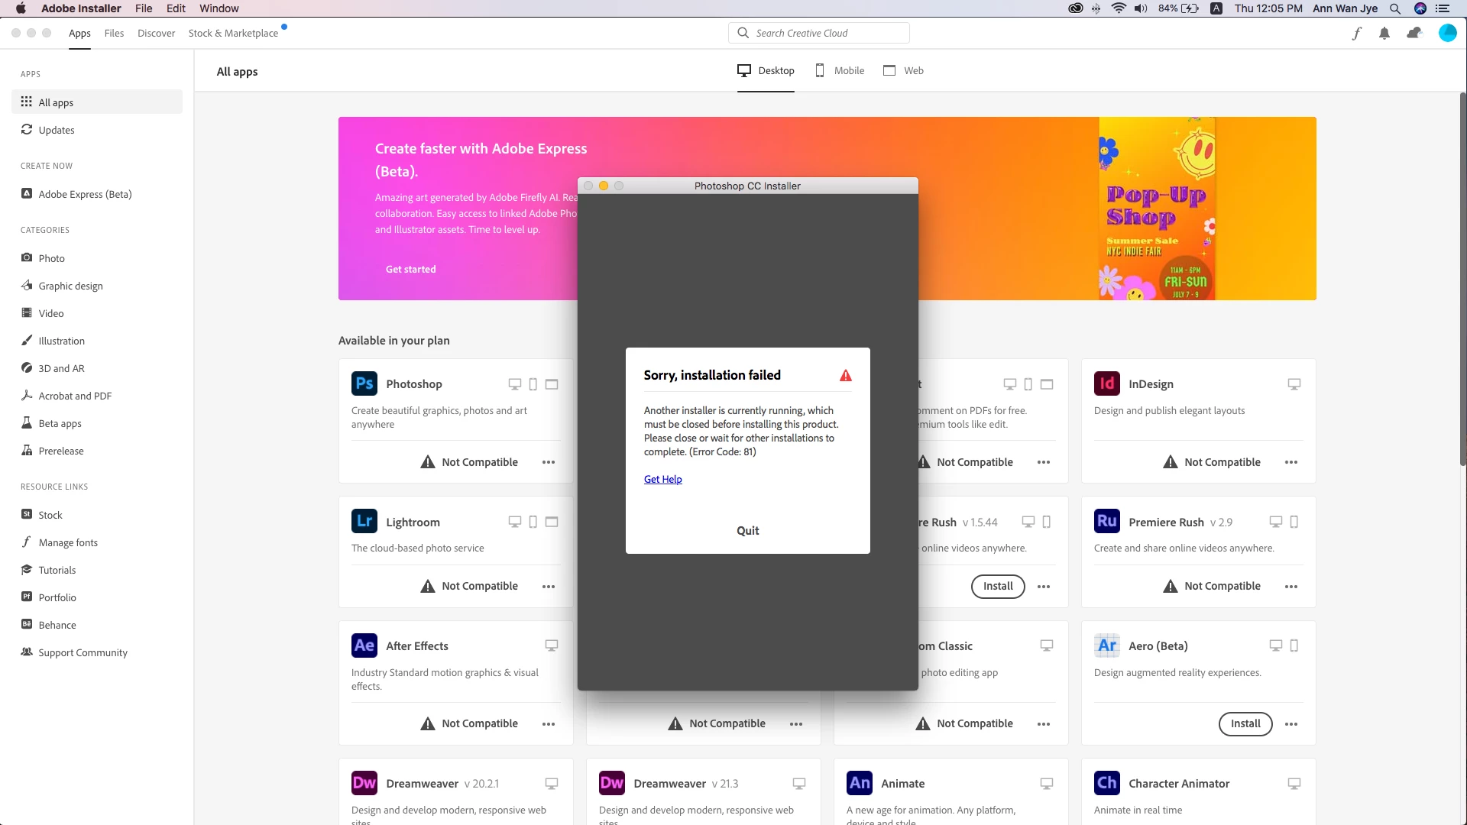Open the Window menu
The height and width of the screenshot is (825, 1467).
219,8
